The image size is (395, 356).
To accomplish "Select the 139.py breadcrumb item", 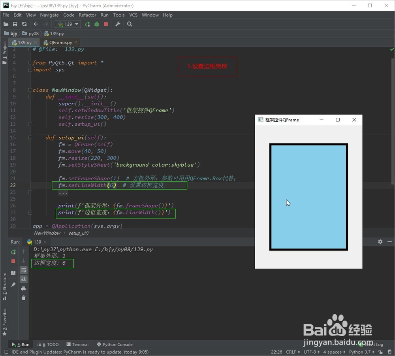I will [x=54, y=34].
